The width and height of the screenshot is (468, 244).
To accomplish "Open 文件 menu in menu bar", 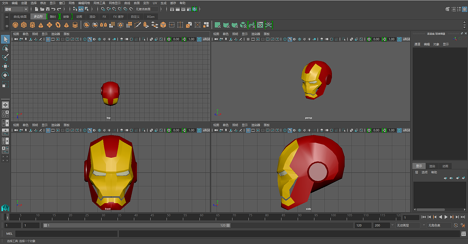I will pos(5,3).
